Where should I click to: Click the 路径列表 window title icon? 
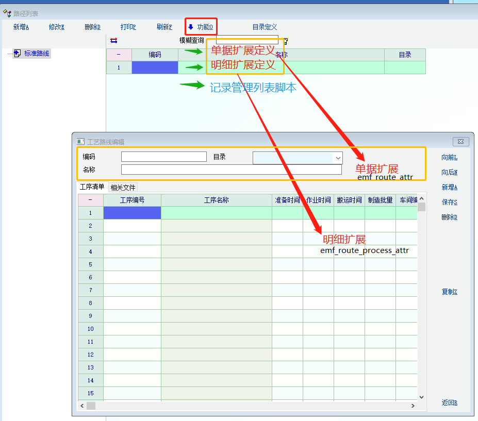point(7,13)
